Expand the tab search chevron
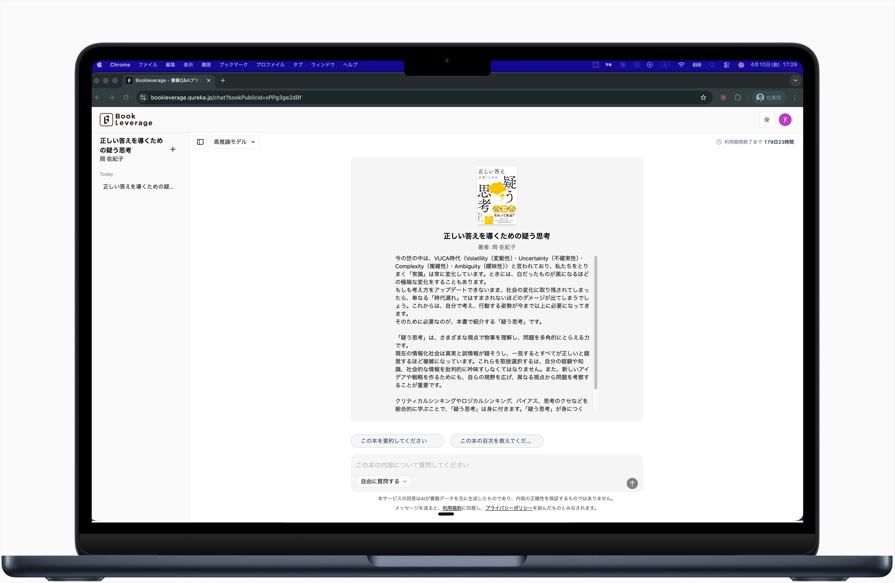Screen dimensions: 895x583 [795, 81]
